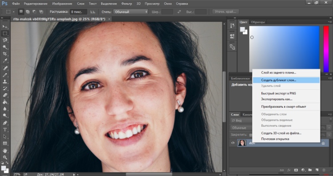Enable New selection mode in options bar
Screen dimensions: 333x176
tap(21, 12)
